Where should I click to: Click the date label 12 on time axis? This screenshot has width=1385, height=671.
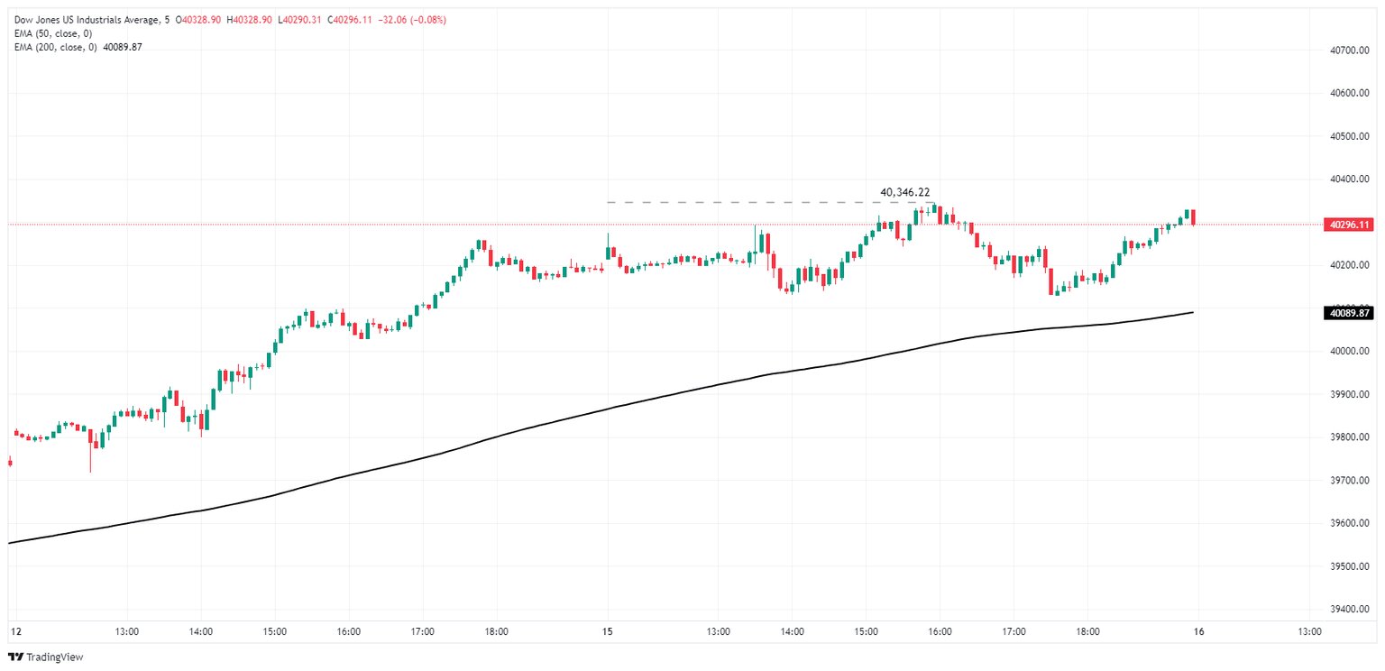[x=14, y=631]
